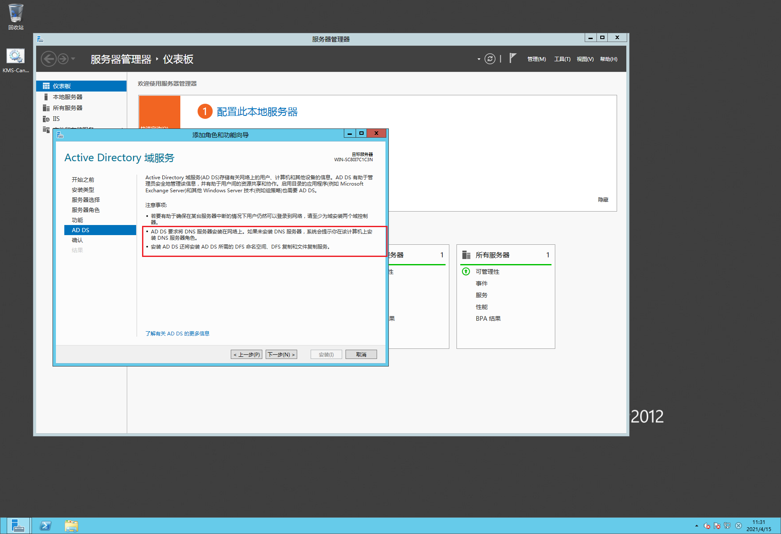781x534 pixels.
Task: Open 可管理性 in 所有服务器 tile
Action: pos(487,272)
